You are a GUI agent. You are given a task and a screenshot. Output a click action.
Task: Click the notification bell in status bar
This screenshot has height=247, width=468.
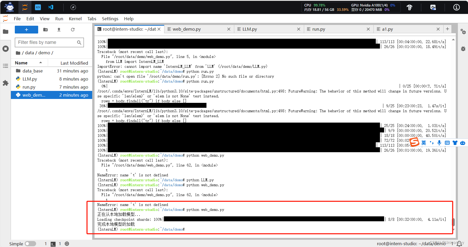coord(460,244)
